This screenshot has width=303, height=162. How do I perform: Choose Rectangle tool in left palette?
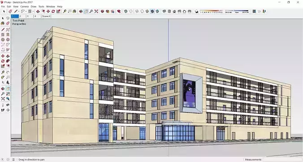3,35
